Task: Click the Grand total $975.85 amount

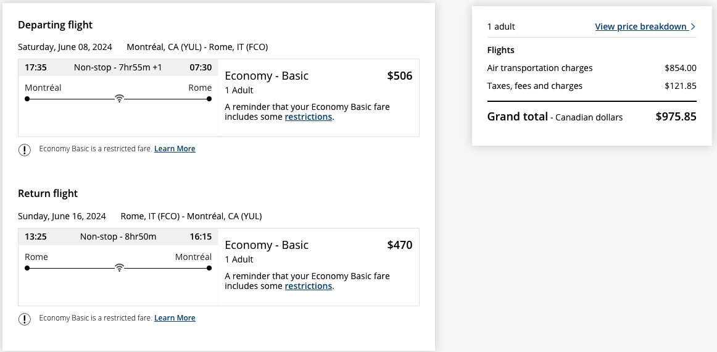Action: [x=676, y=117]
